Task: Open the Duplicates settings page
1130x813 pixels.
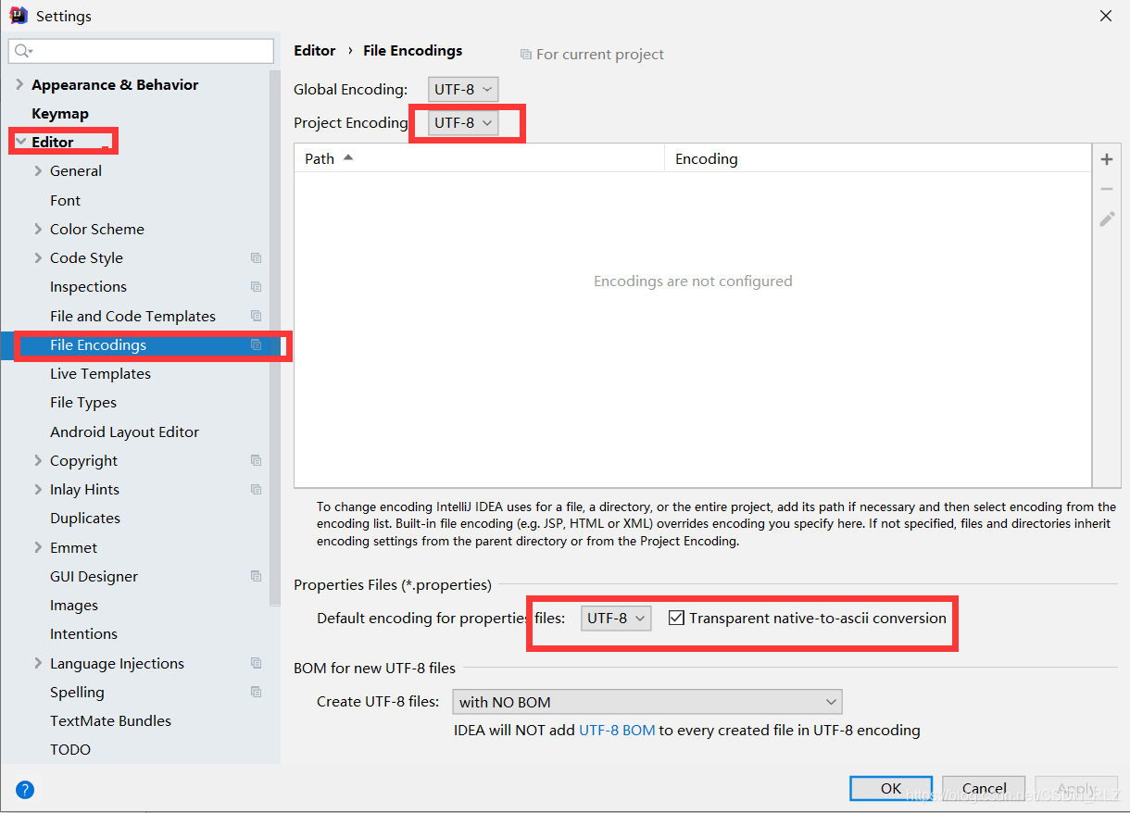Action: pyautogui.click(x=85, y=518)
